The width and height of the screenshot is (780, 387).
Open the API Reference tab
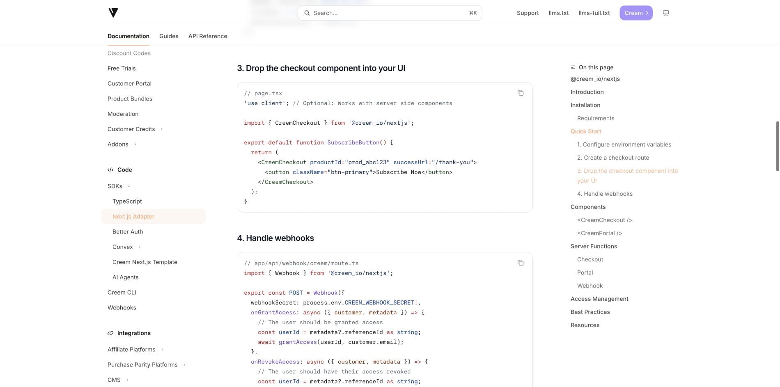click(208, 36)
